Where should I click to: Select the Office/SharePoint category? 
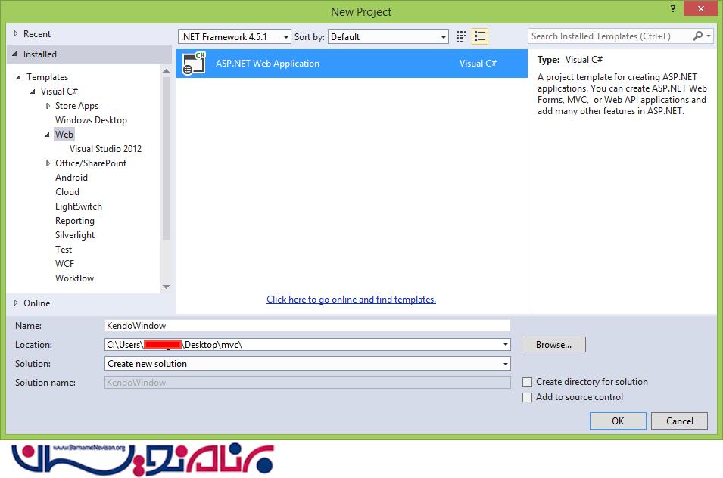pyautogui.click(x=91, y=163)
